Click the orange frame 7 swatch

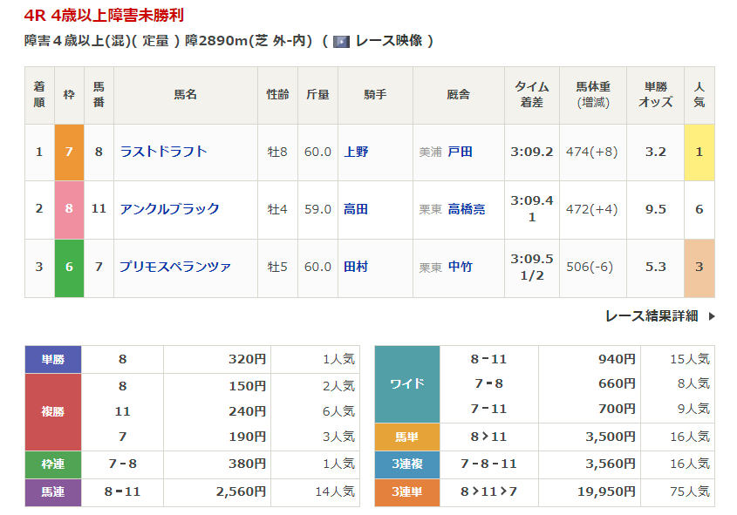click(x=69, y=152)
